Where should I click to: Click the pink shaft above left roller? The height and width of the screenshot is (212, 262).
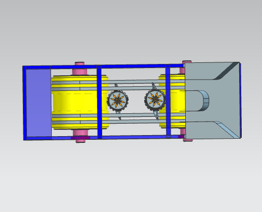pyautogui.click(x=79, y=69)
